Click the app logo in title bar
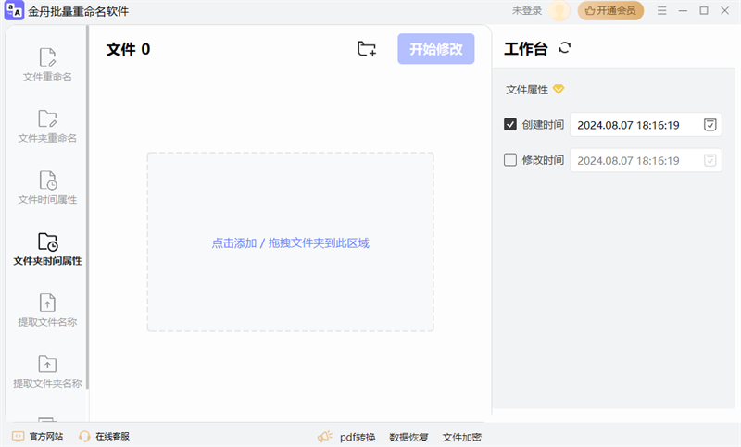Image resolution: width=741 pixels, height=447 pixels. (x=14, y=11)
